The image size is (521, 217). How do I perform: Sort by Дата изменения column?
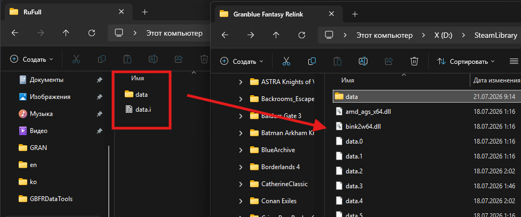click(496, 80)
